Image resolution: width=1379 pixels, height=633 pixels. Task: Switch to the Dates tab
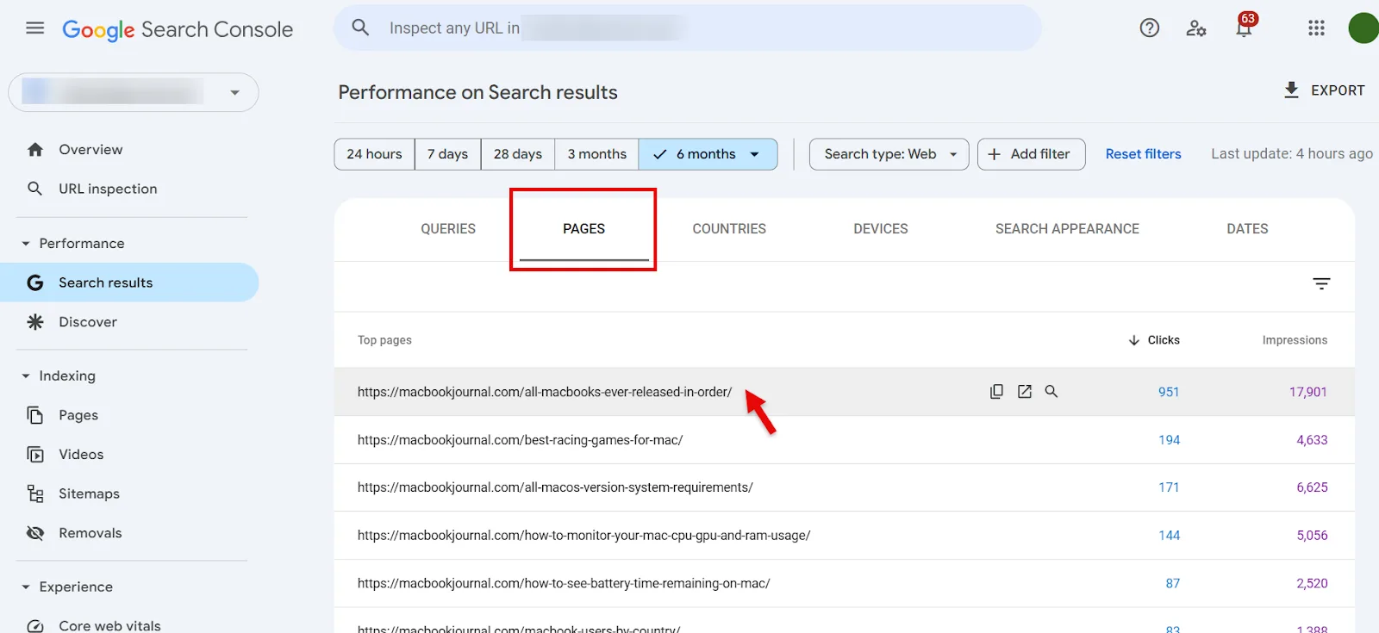[x=1247, y=229]
